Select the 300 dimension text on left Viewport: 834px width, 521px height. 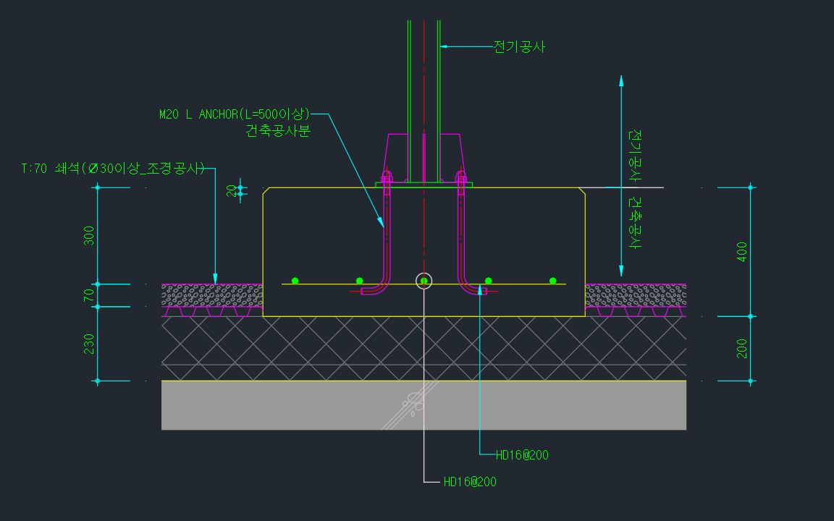pyautogui.click(x=89, y=236)
